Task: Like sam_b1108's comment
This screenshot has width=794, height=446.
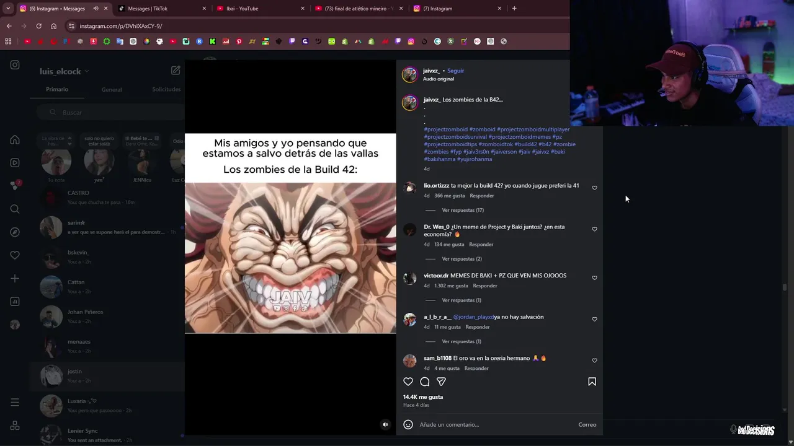Action: [594, 361]
